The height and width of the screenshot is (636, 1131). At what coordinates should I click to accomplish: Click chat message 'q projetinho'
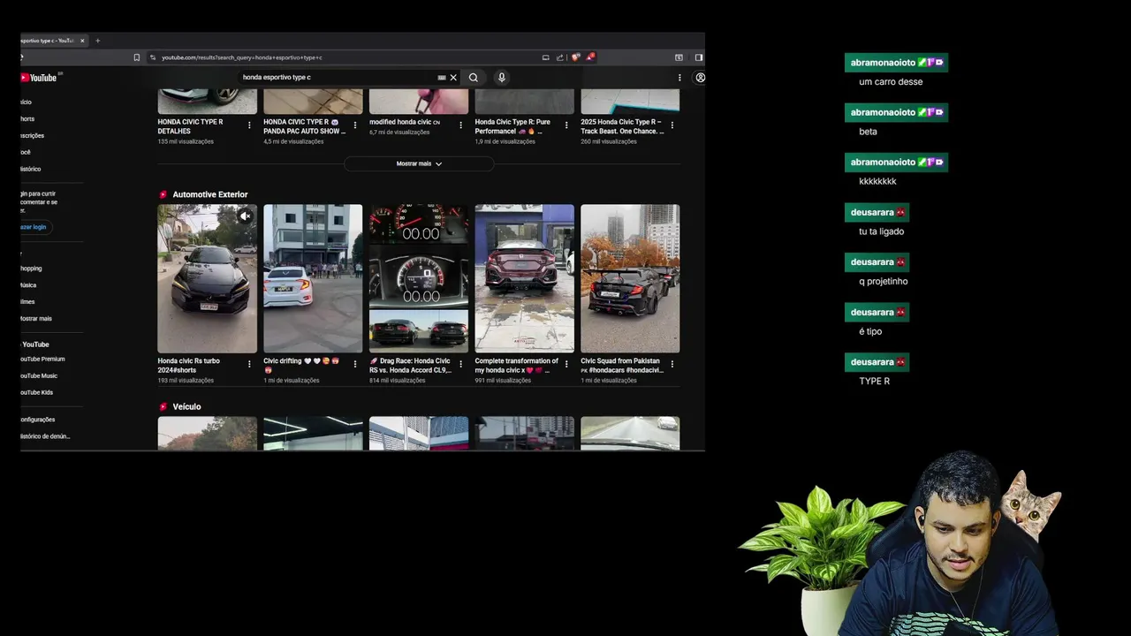[884, 281]
